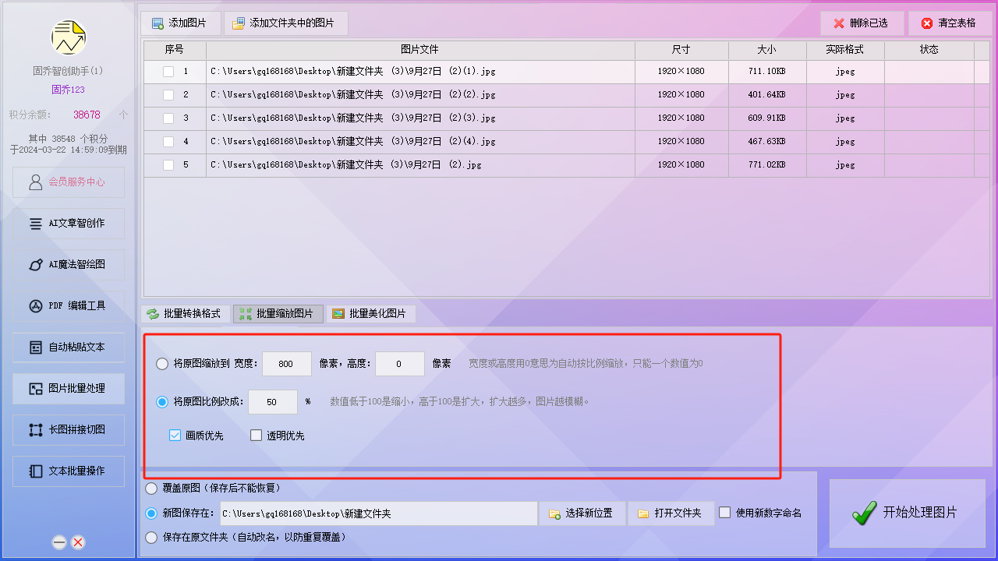This screenshot has width=998, height=561.
Task: Open 会员服务中心 member center
Action: click(69, 182)
